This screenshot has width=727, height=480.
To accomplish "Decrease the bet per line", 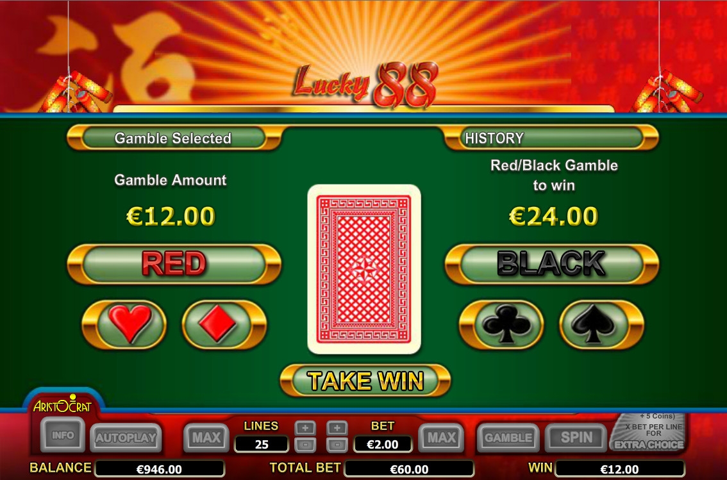I will 337,445.
